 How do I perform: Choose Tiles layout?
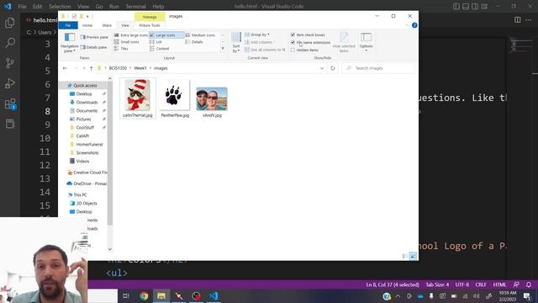(121, 49)
